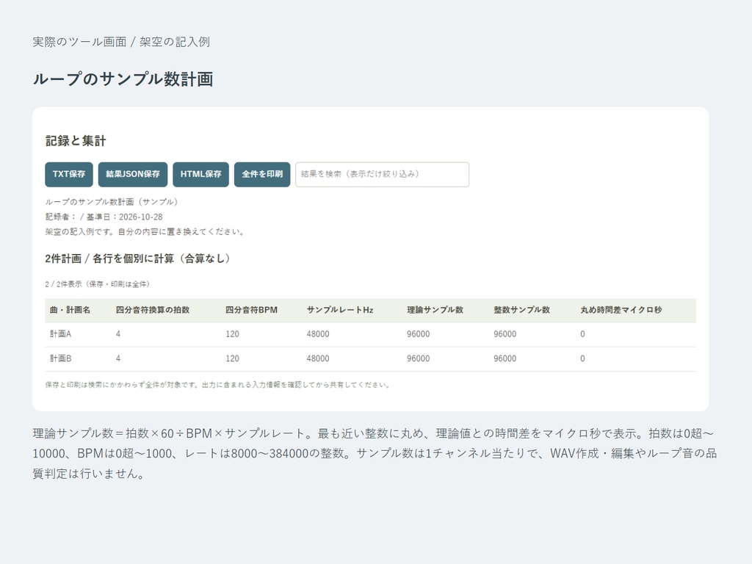
Task: Click the 48000 sample rate in 計画A row
Action: [x=318, y=334]
